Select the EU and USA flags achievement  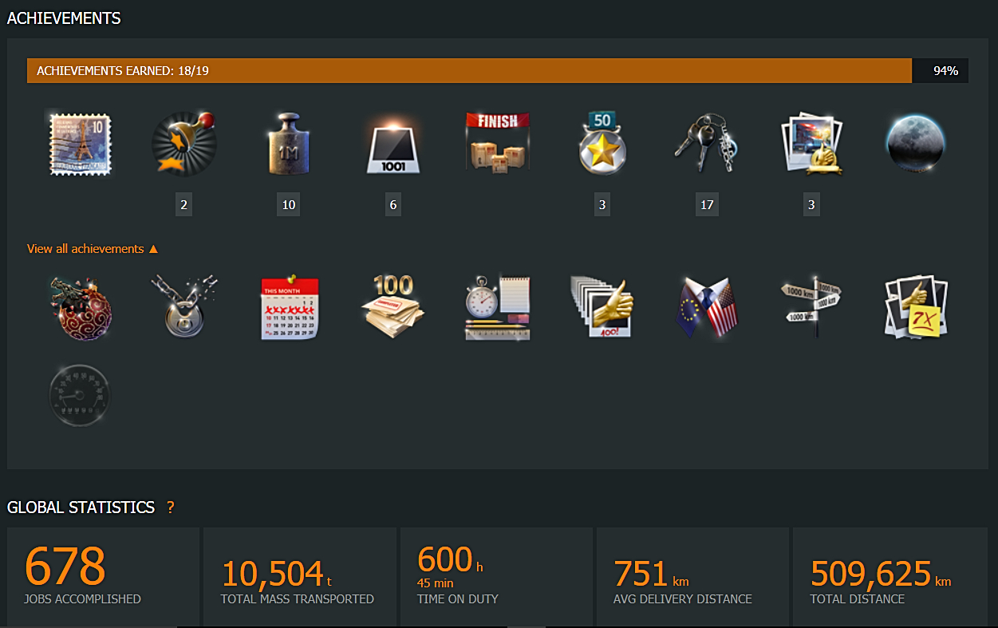pos(707,308)
